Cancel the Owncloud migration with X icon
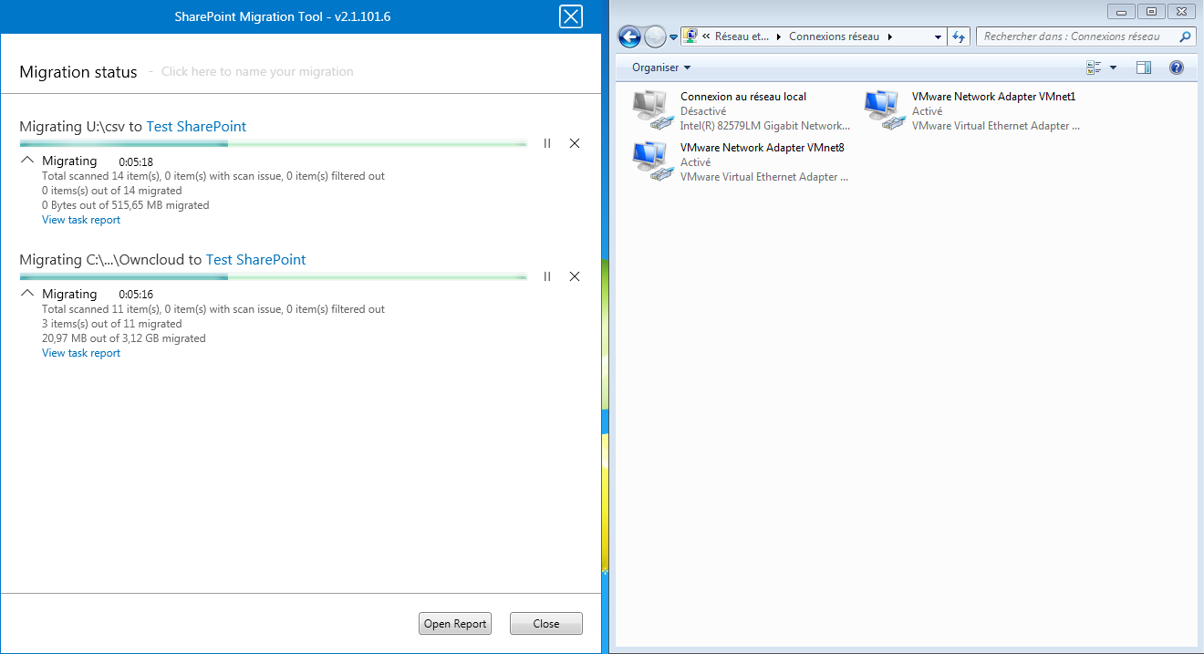Screen dimensions: 1204x654 (x=575, y=276)
